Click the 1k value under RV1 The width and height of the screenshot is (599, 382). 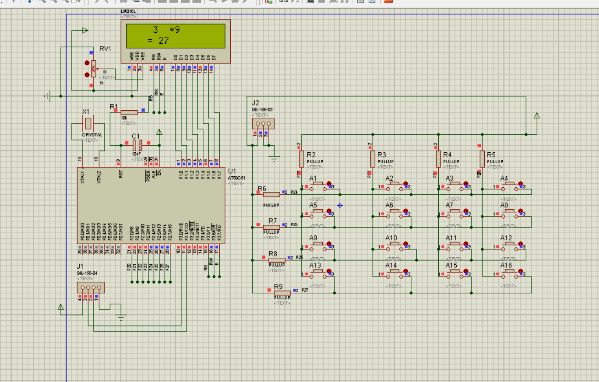point(102,83)
